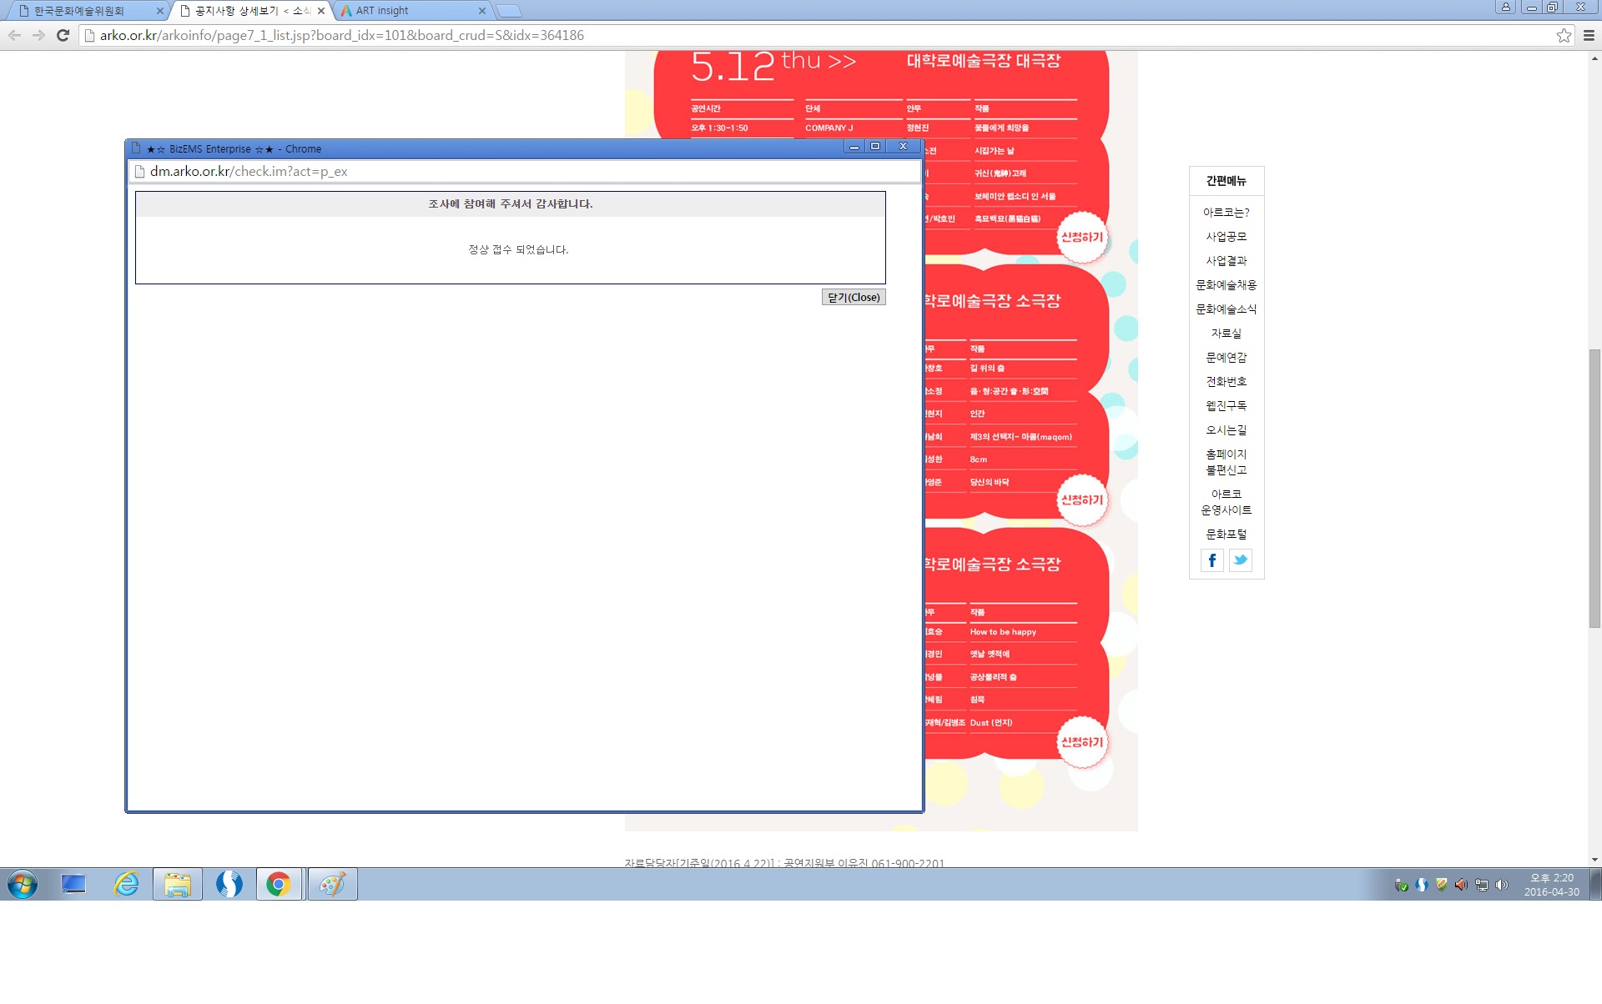Open the 사업공모 quick menu link
This screenshot has height=1004, width=1602.
tap(1226, 237)
